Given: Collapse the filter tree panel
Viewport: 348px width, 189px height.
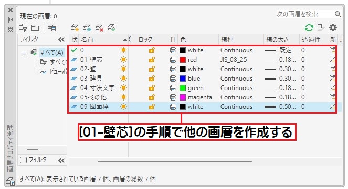Looking at the screenshot, I should pos(61,40).
